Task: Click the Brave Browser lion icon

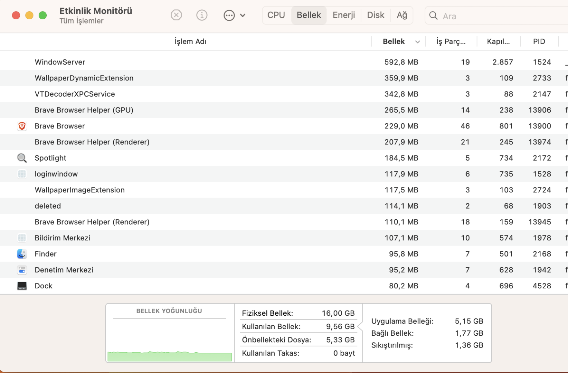Action: pyautogui.click(x=22, y=126)
